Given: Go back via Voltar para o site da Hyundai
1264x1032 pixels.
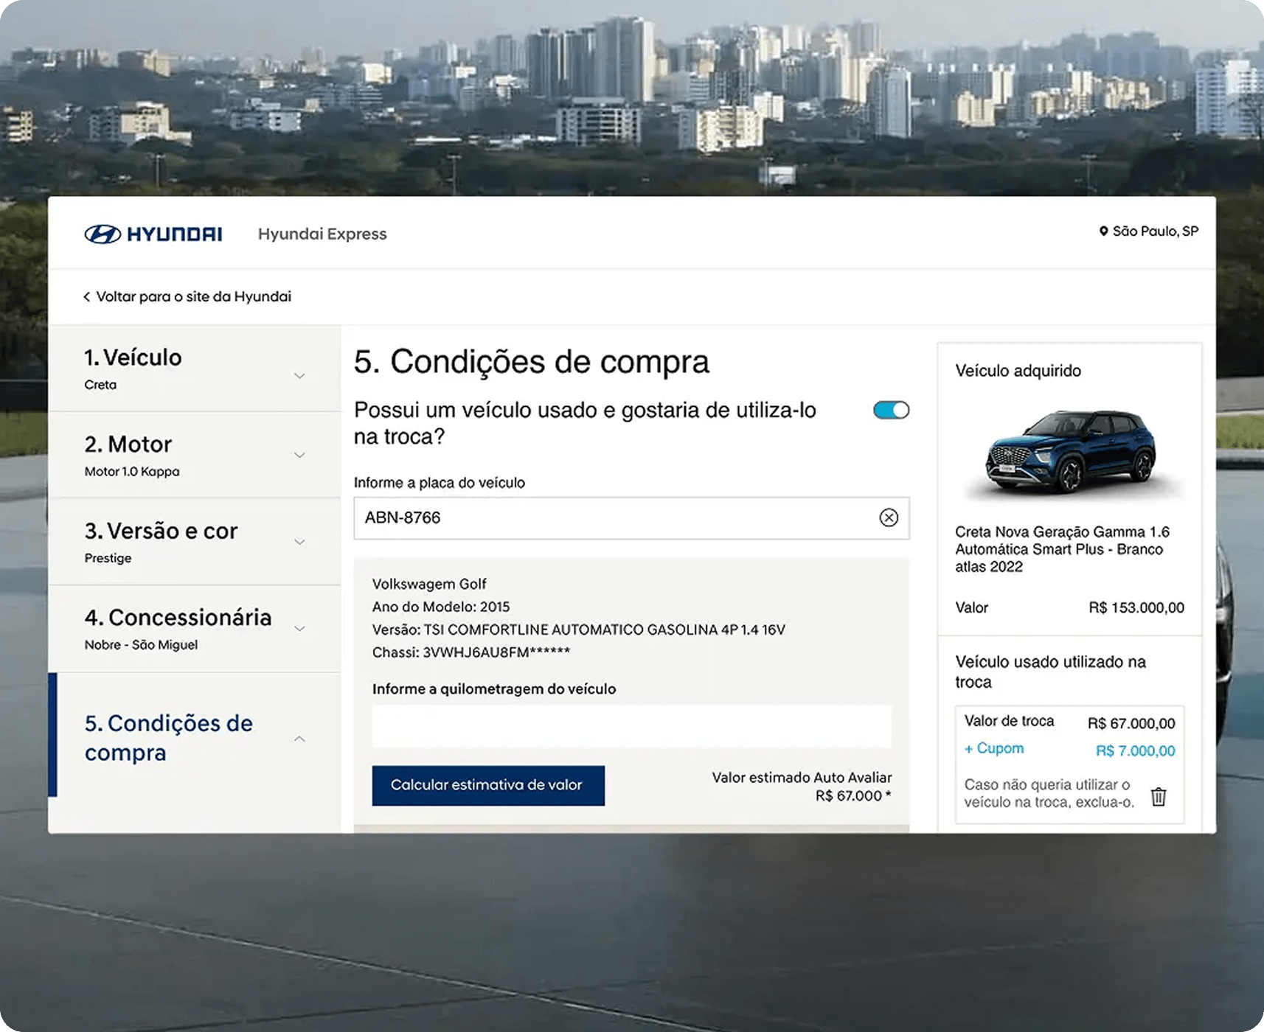Looking at the screenshot, I should click(193, 297).
